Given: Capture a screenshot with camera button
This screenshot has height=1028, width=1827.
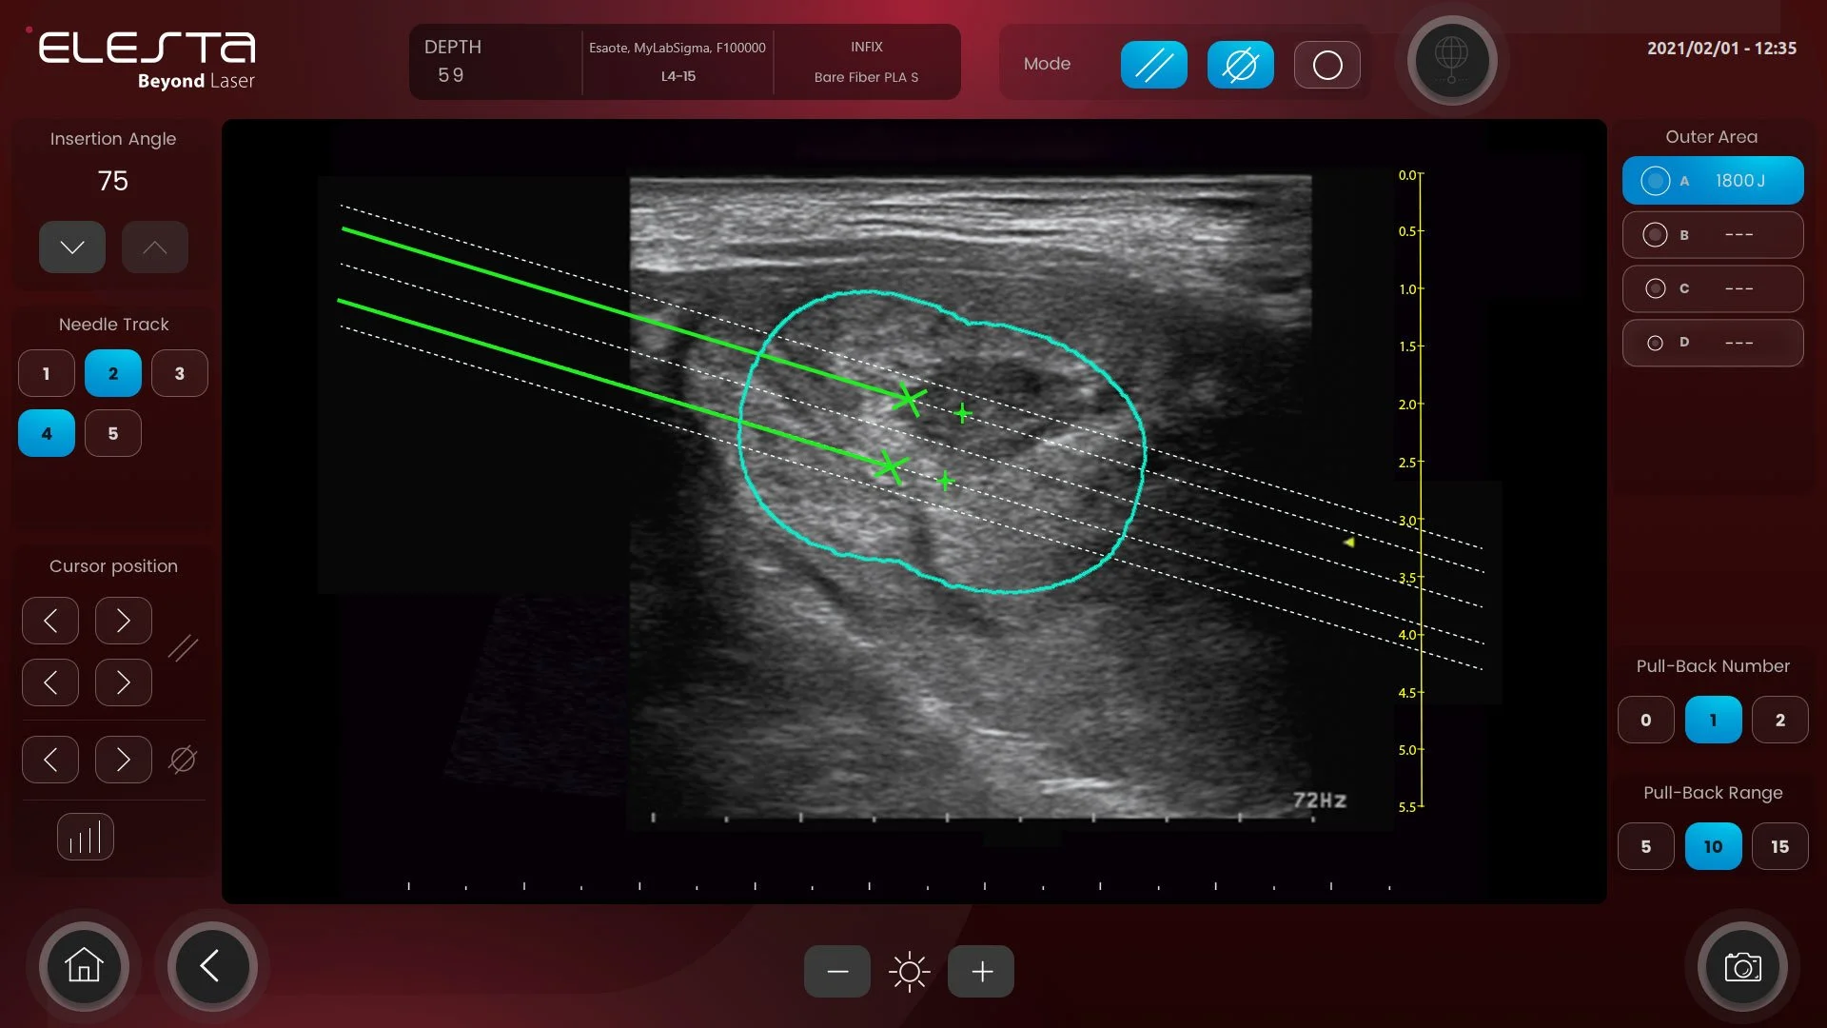Looking at the screenshot, I should pos(1742,967).
